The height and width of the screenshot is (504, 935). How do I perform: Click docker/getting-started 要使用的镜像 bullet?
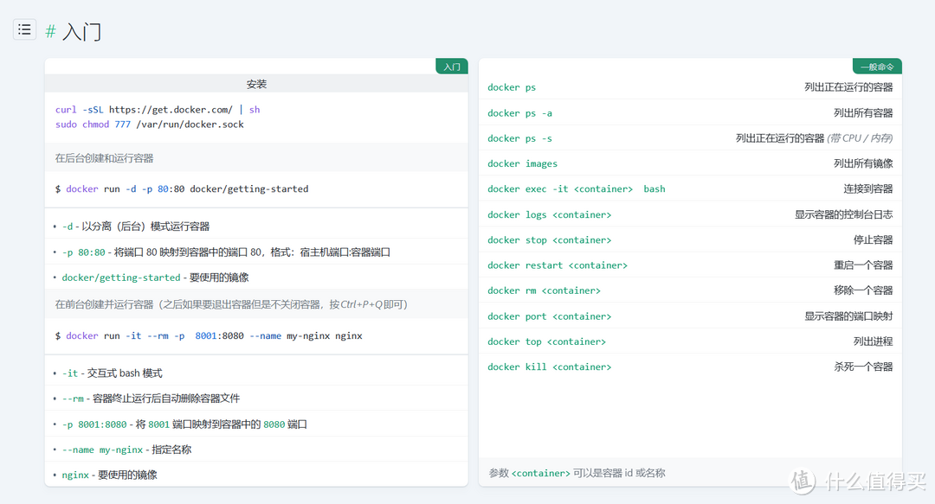(x=156, y=278)
